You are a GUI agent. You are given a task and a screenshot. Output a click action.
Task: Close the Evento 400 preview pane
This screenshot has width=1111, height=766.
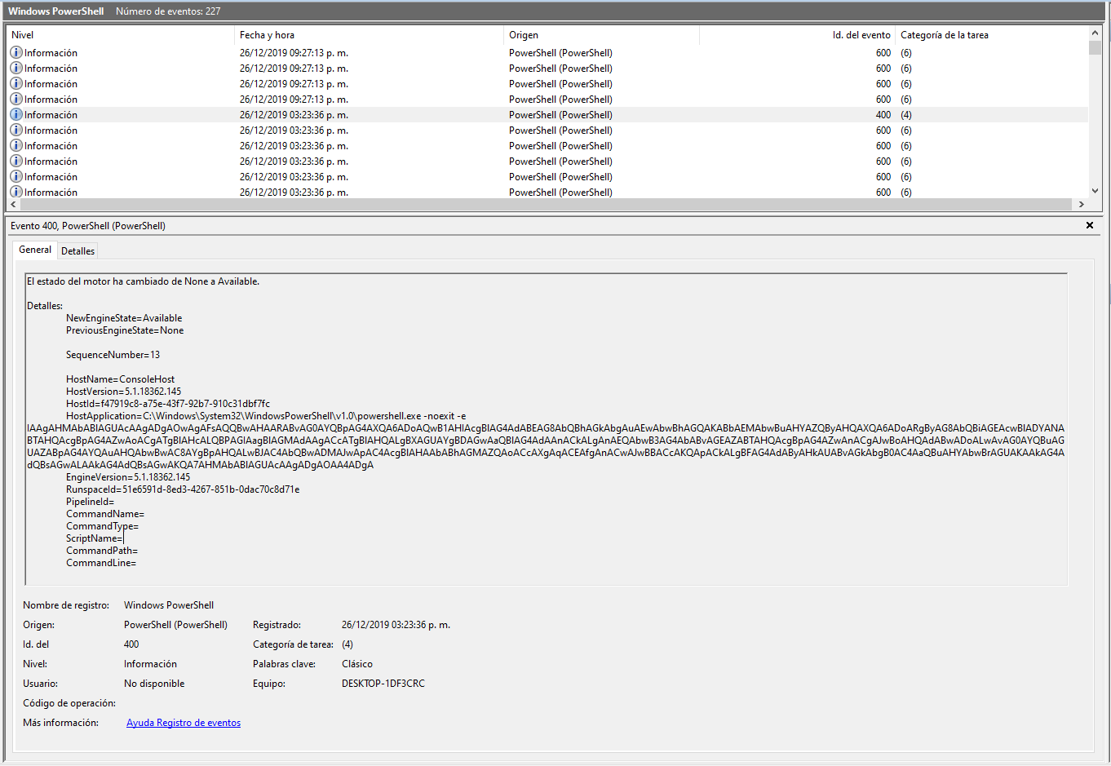pos(1089,225)
